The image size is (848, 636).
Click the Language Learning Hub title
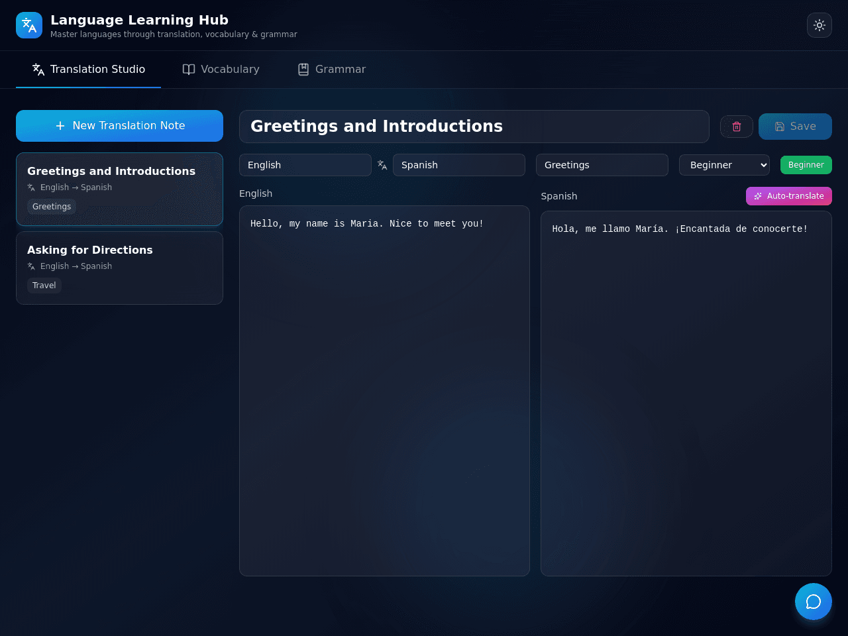[139, 20]
